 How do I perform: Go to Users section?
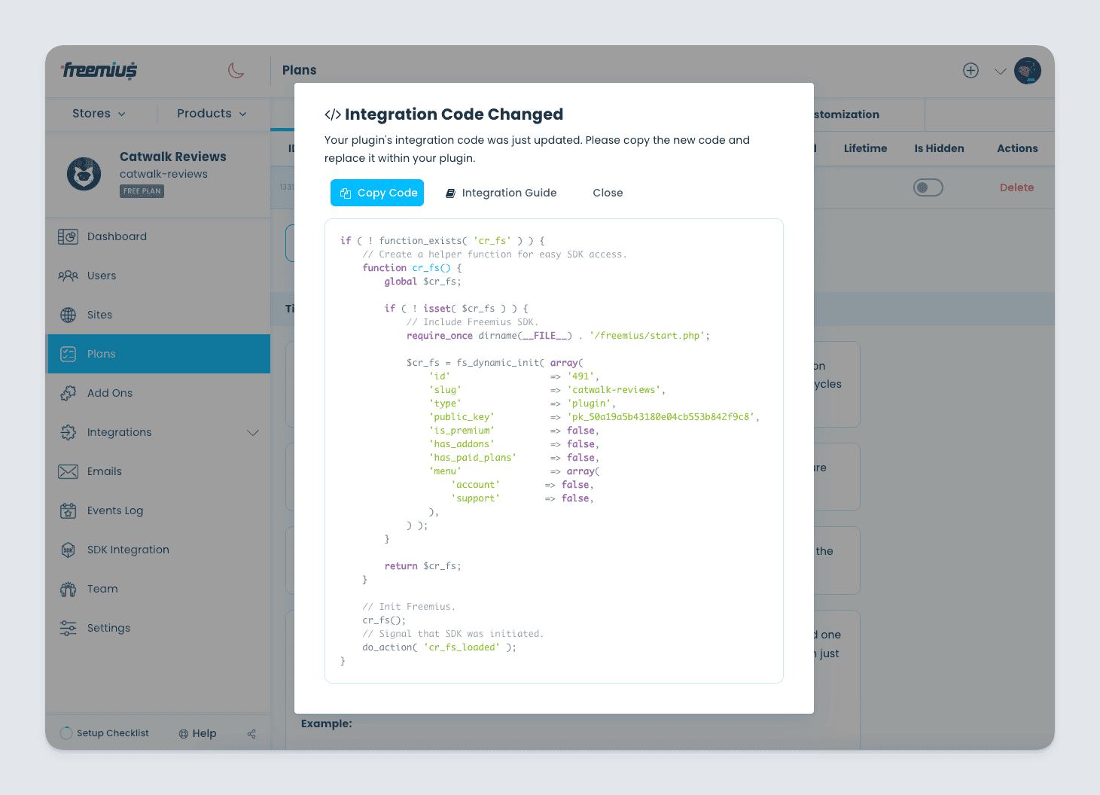click(x=159, y=276)
